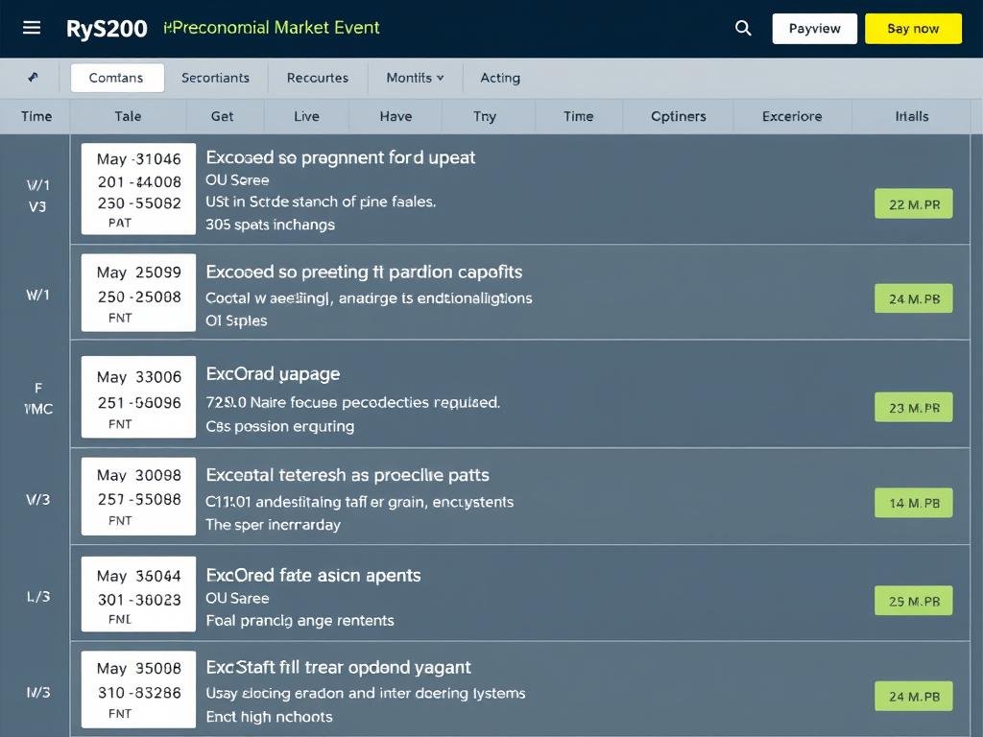The height and width of the screenshot is (737, 983).
Task: Click the 22 M.PR price button
Action: (913, 203)
